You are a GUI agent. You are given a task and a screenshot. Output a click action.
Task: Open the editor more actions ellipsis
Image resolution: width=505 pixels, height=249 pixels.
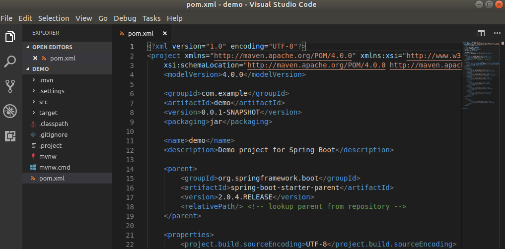[x=497, y=33]
